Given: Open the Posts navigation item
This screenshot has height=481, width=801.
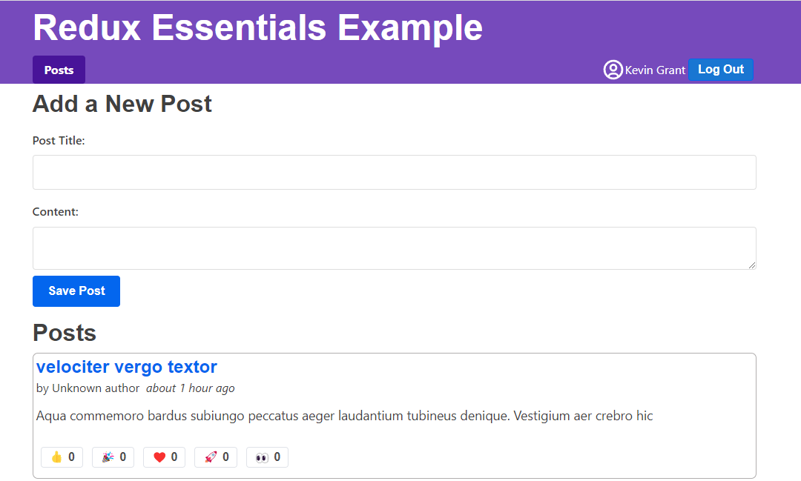Looking at the screenshot, I should click(x=59, y=69).
